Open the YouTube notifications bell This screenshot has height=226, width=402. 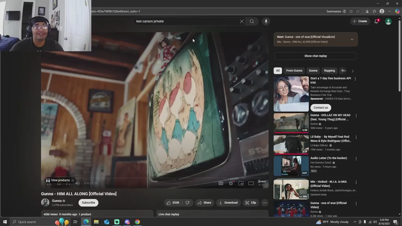(376, 21)
